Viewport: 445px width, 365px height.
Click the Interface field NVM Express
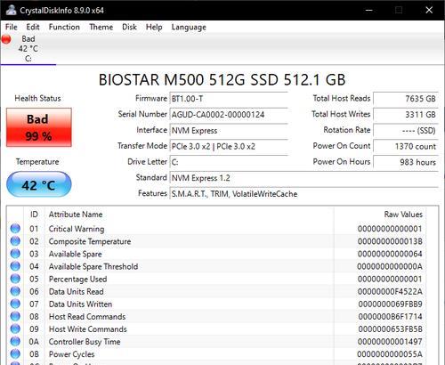pos(229,130)
